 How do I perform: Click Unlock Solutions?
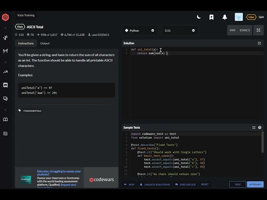[x=155, y=184]
